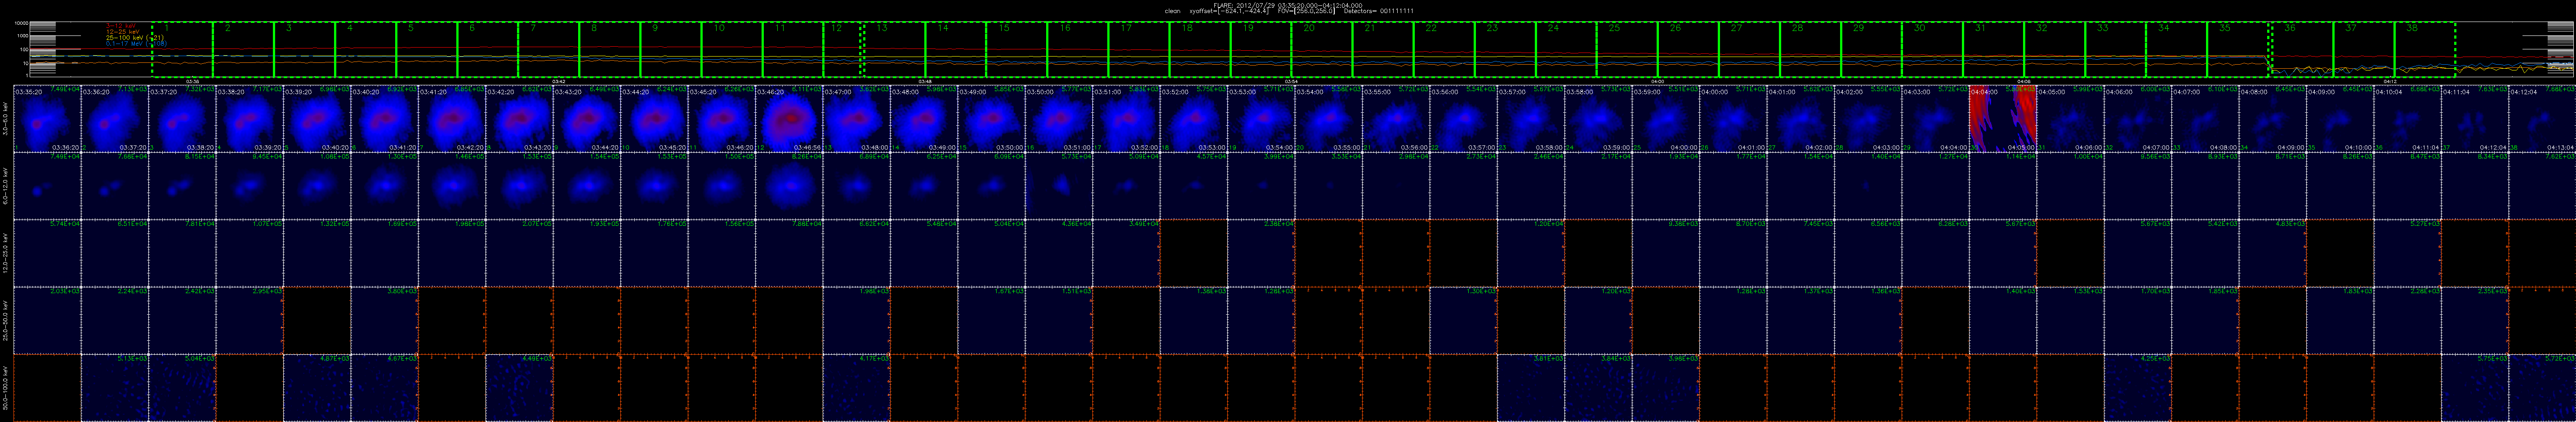The height and width of the screenshot is (422, 2576).
Task: Click the 10000 y-axis tick label
Action: point(21,24)
